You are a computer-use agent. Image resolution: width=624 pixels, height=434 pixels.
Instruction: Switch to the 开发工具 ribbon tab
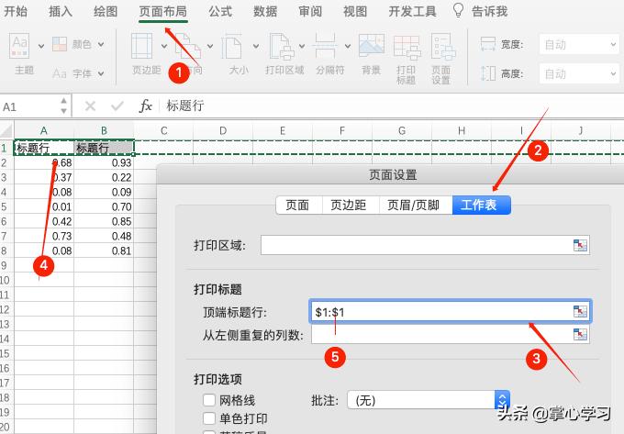coord(412,11)
